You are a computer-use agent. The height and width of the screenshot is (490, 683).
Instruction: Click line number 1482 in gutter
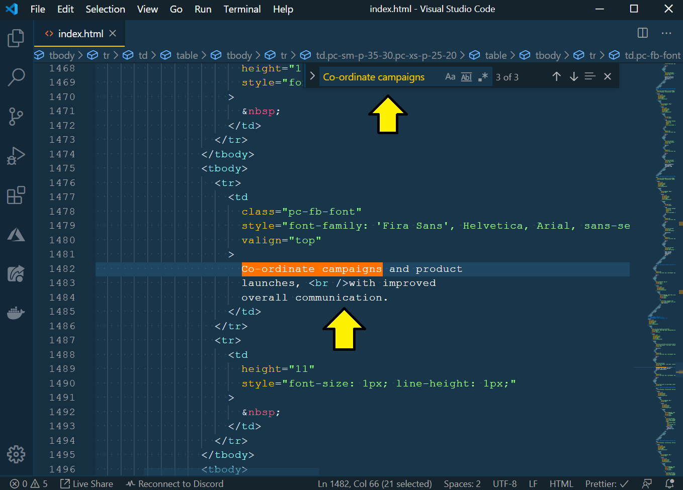point(62,269)
